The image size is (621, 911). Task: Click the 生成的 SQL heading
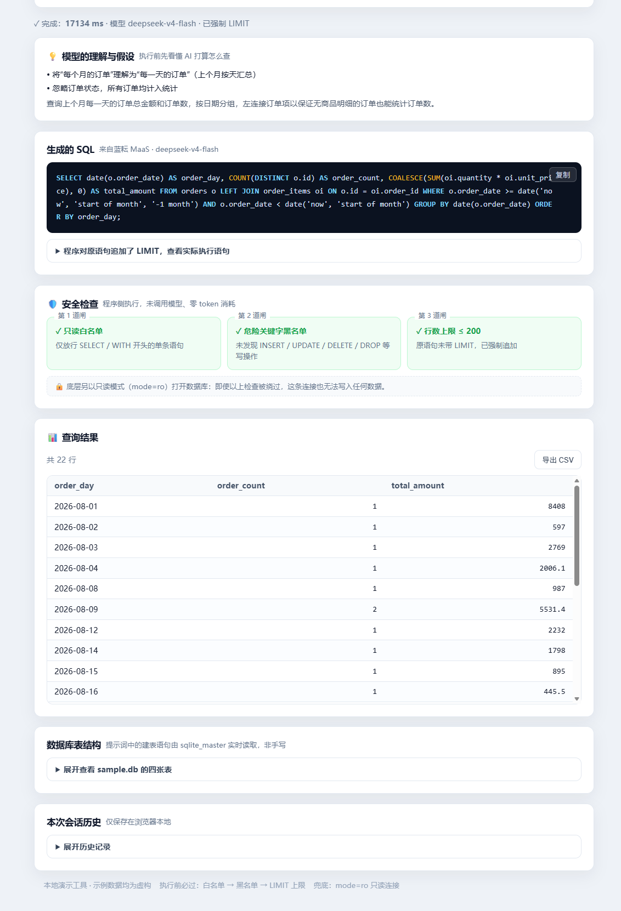point(70,150)
